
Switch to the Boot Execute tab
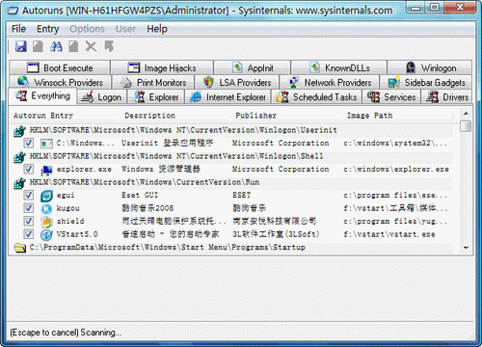pyautogui.click(x=60, y=67)
